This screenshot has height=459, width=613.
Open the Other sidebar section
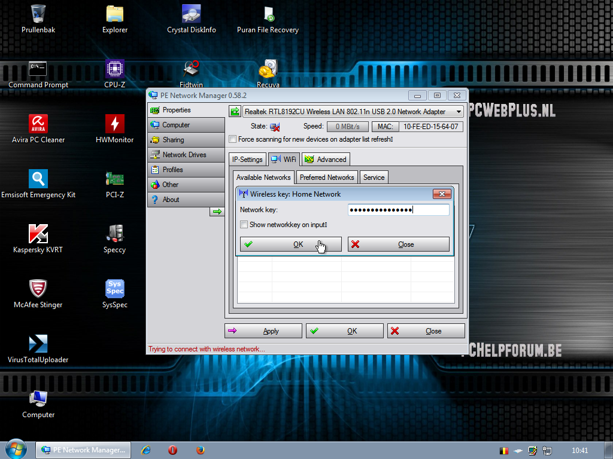(x=187, y=185)
